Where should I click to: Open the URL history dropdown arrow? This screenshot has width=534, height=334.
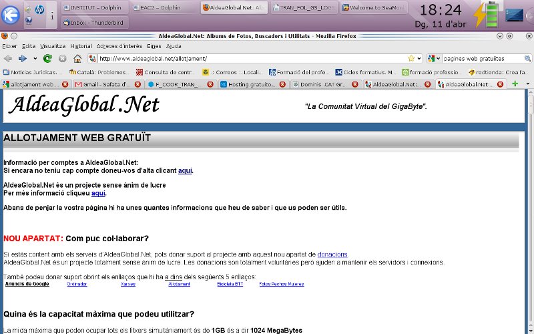pyautogui.click(x=419, y=59)
